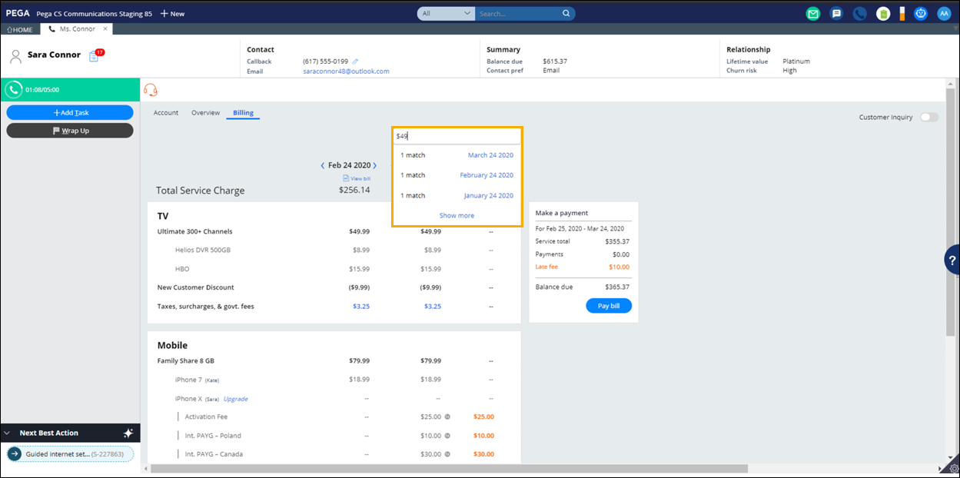The image size is (960, 478).
Task: Expand the All search scope dropdown
Action: coord(447,13)
